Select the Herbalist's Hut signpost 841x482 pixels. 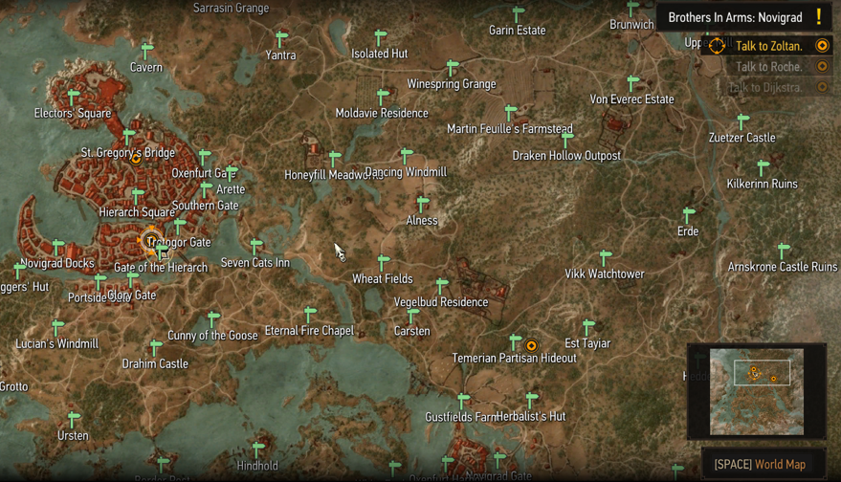tap(532, 400)
